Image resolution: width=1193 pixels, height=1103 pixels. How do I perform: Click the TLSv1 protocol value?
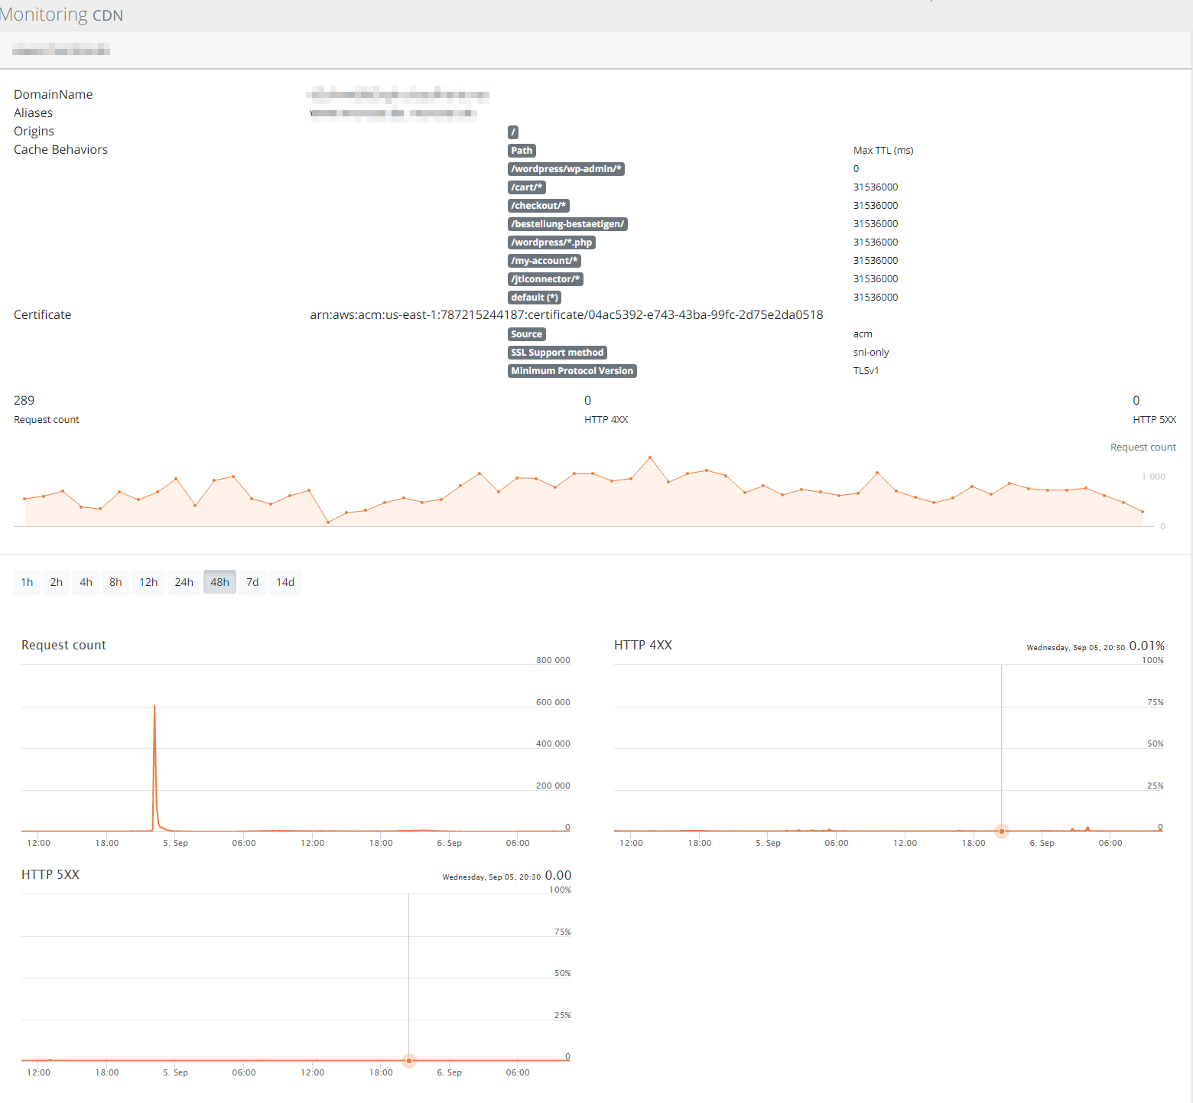866,371
